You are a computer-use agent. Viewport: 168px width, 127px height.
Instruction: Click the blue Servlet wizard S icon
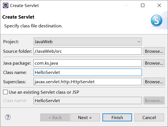tap(156, 21)
